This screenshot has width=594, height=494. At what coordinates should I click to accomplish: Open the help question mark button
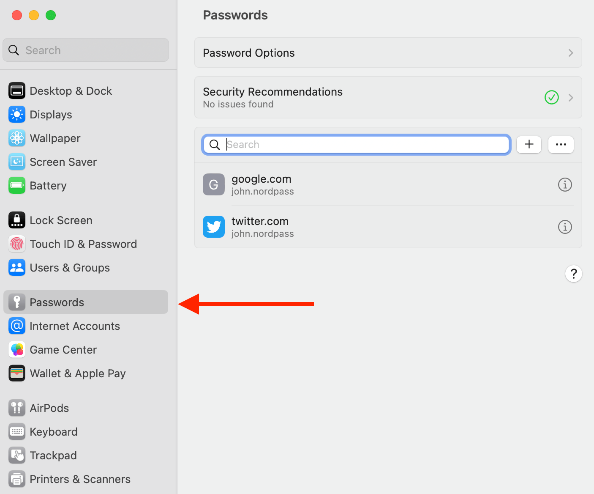tap(573, 274)
